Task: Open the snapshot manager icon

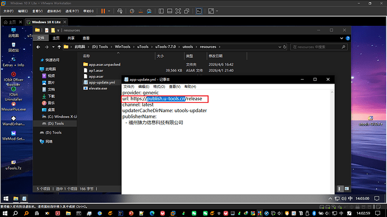Action: point(149,11)
